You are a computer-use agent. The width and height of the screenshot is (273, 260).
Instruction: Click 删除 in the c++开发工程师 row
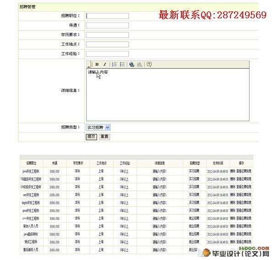(233, 218)
